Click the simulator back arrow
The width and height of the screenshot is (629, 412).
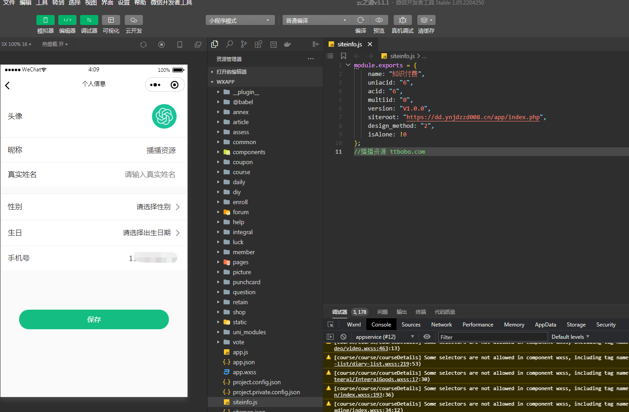coord(7,85)
